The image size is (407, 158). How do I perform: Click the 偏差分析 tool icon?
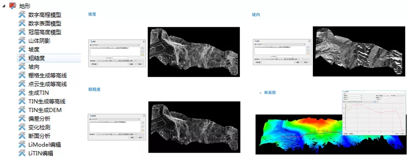click(x=22, y=119)
